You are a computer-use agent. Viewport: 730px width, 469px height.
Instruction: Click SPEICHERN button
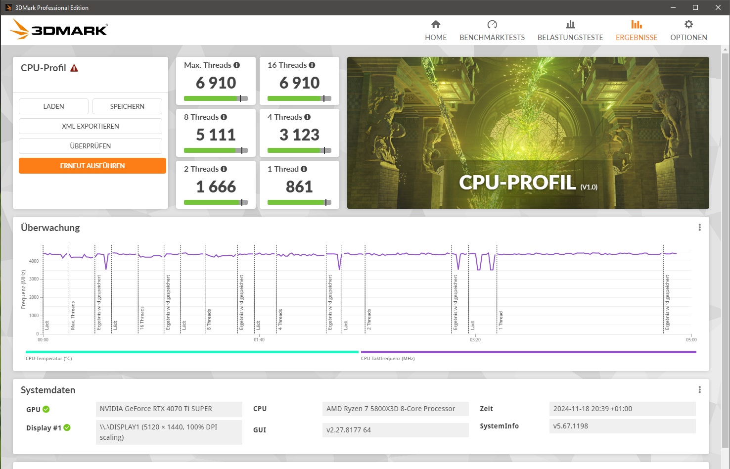[127, 106]
